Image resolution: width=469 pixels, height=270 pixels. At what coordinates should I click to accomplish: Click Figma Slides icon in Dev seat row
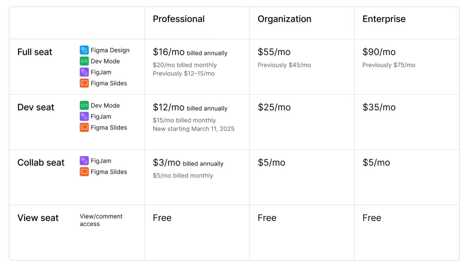pyautogui.click(x=84, y=127)
